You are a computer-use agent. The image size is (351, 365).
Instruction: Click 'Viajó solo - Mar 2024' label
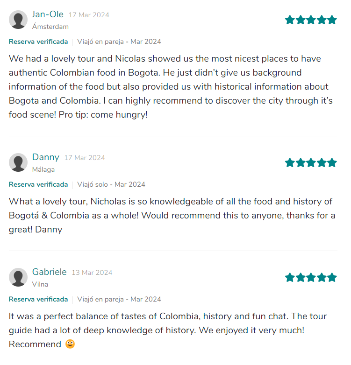[x=111, y=184]
